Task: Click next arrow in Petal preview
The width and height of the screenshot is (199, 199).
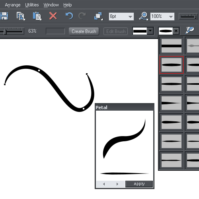Action: 117,184
